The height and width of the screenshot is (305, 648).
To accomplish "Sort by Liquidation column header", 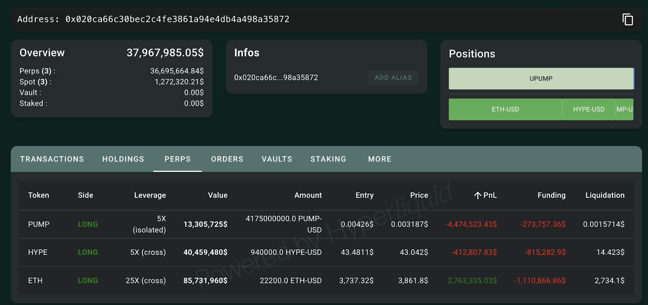I will (x=605, y=196).
